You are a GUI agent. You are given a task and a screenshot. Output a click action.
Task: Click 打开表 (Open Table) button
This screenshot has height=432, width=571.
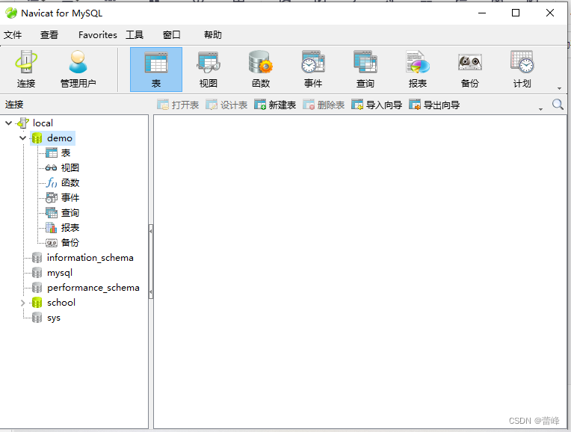(178, 105)
